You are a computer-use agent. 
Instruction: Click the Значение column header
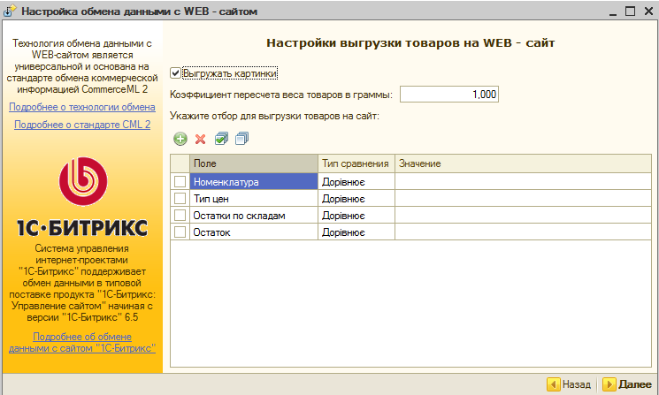pos(523,163)
